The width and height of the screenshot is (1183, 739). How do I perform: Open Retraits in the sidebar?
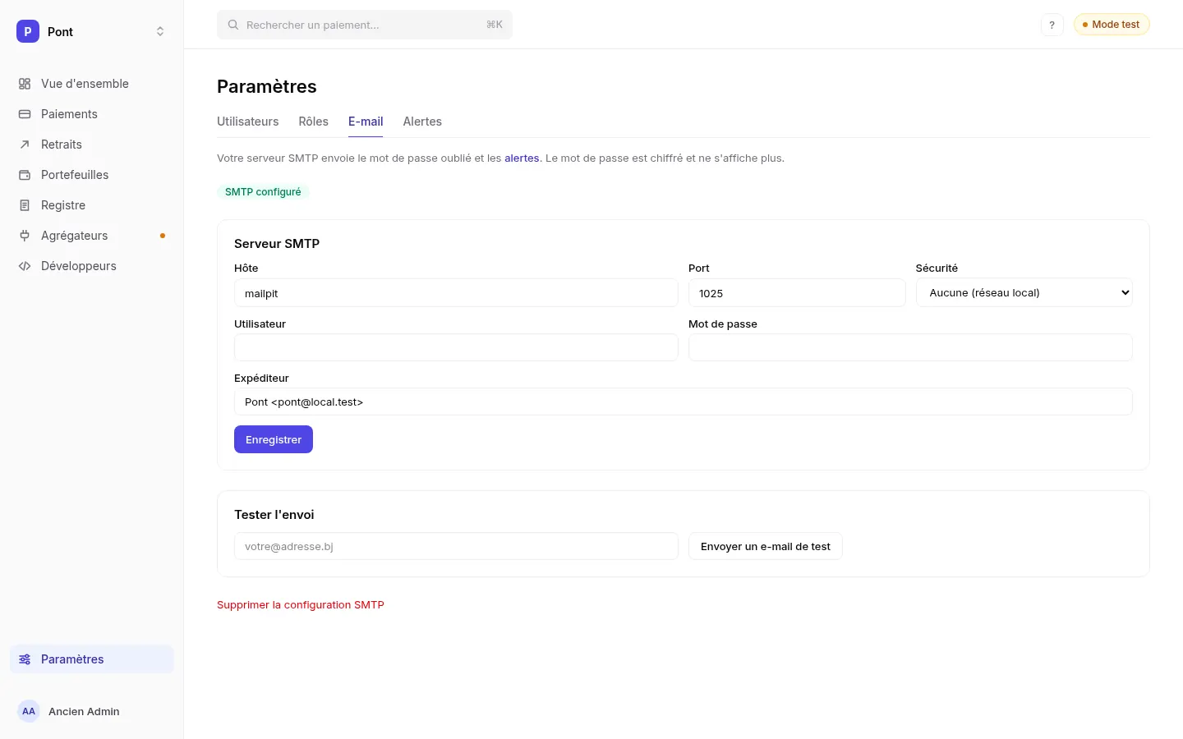[x=92, y=145]
